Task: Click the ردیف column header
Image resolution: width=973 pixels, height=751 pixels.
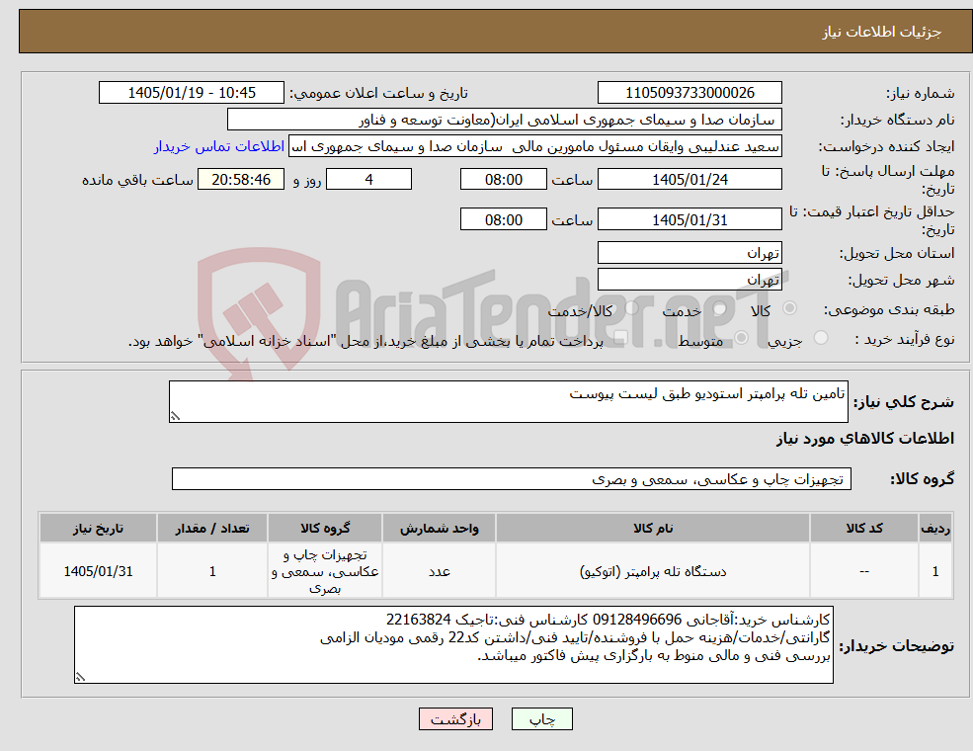Action: coord(935,529)
